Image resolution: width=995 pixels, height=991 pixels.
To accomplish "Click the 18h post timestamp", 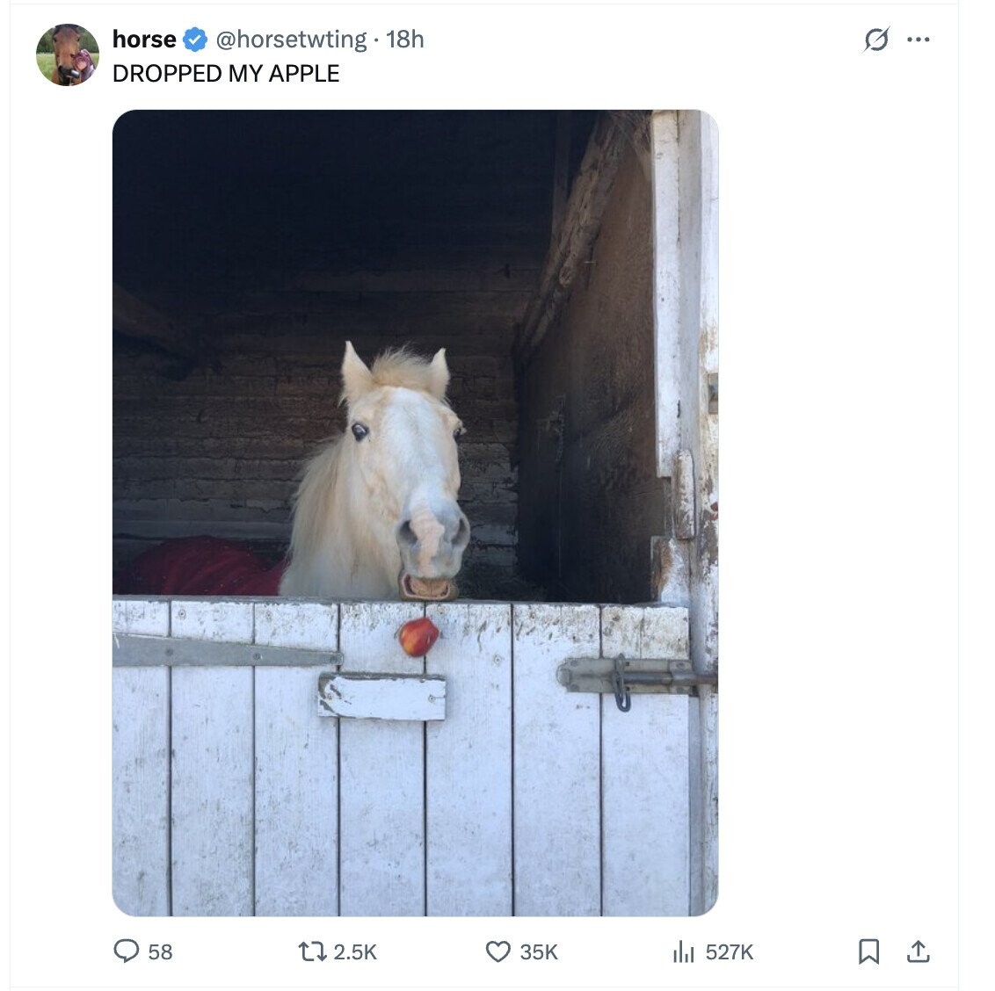I will [x=405, y=40].
